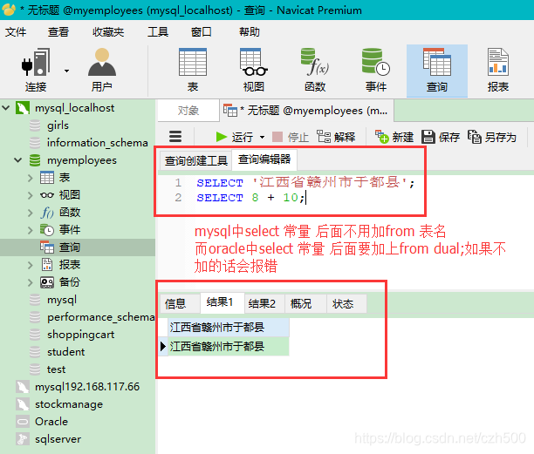This screenshot has width=534, height=454.
Task: Open the Table (表) toolbar icon
Action: pyautogui.click(x=193, y=70)
